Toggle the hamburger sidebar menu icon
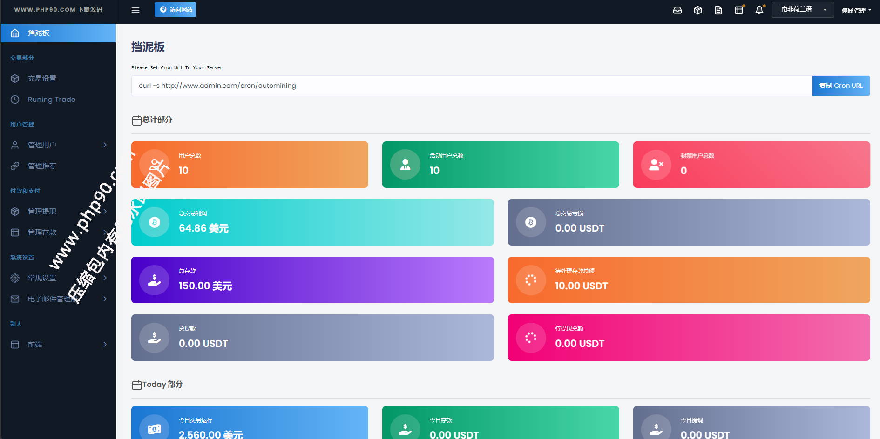 pyautogui.click(x=135, y=10)
